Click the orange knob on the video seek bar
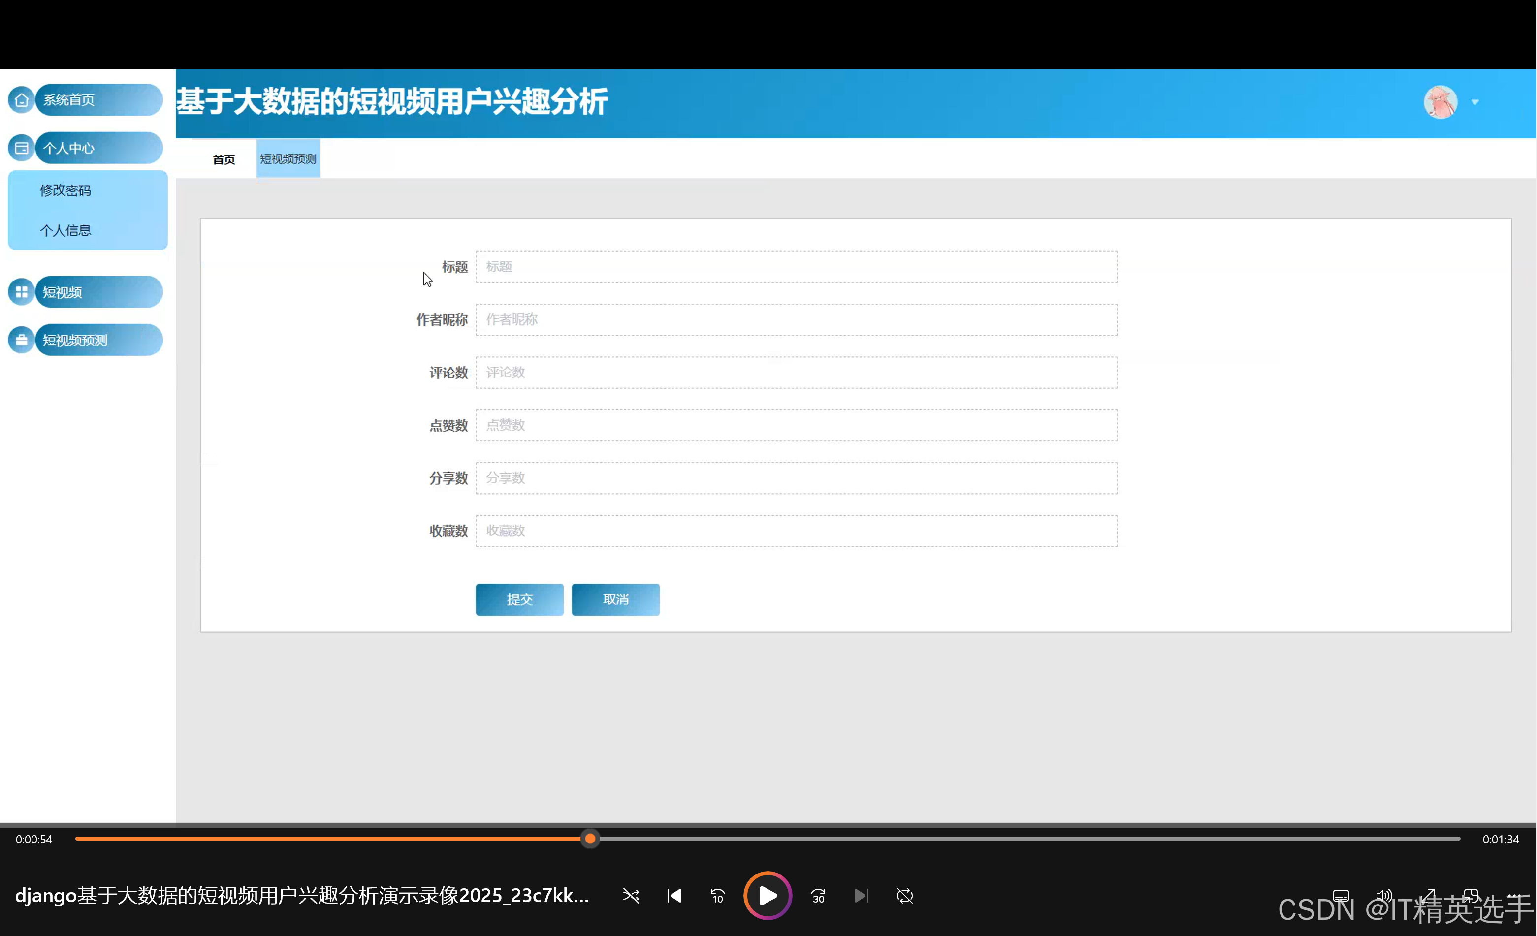 [x=590, y=839]
